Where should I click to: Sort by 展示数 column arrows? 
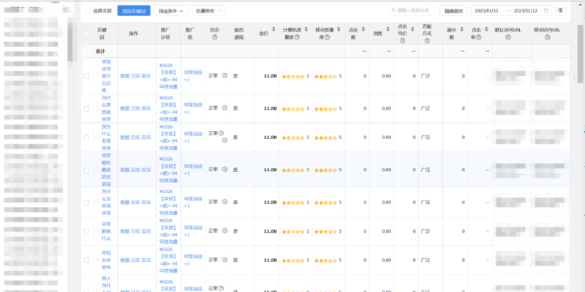pos(461,29)
